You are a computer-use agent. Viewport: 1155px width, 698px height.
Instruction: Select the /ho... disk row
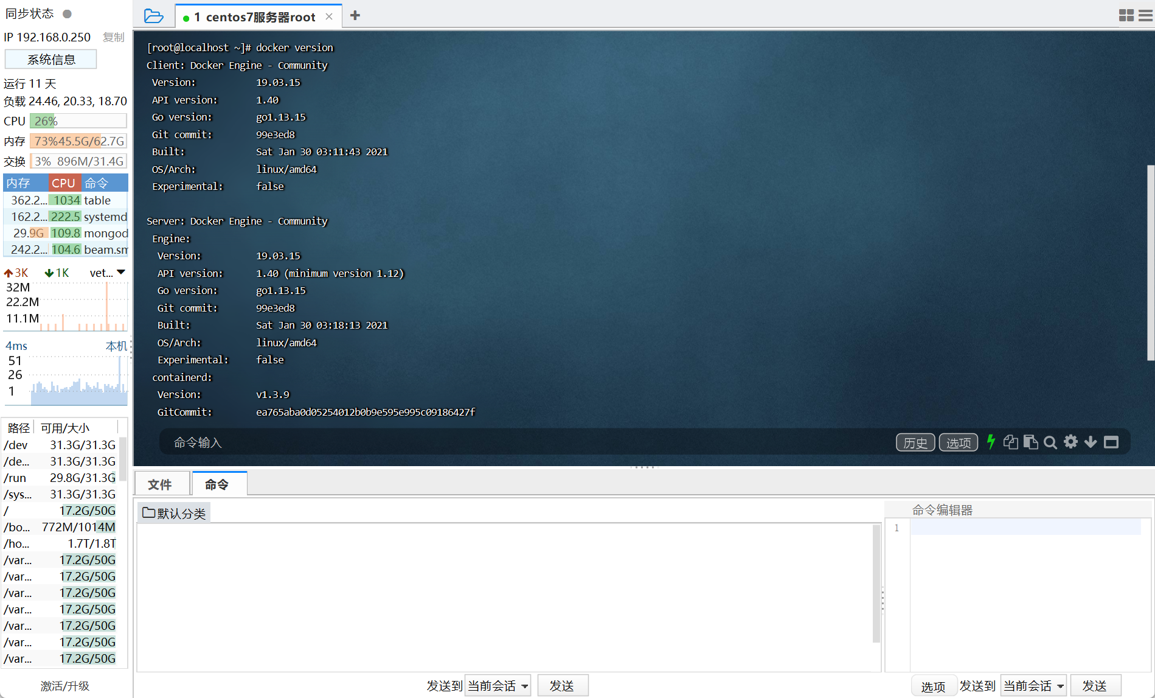60,543
